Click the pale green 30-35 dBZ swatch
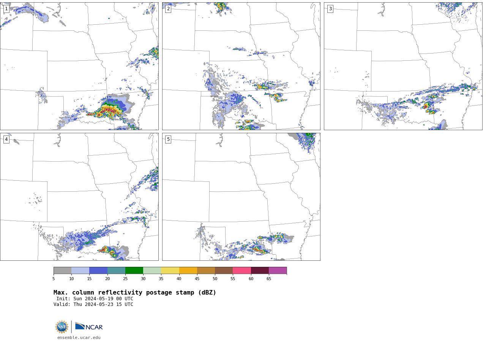 (x=152, y=270)
